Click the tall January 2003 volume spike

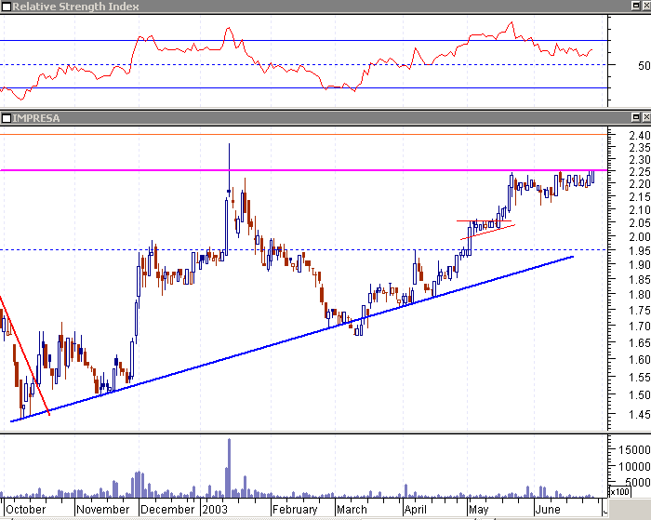229,468
